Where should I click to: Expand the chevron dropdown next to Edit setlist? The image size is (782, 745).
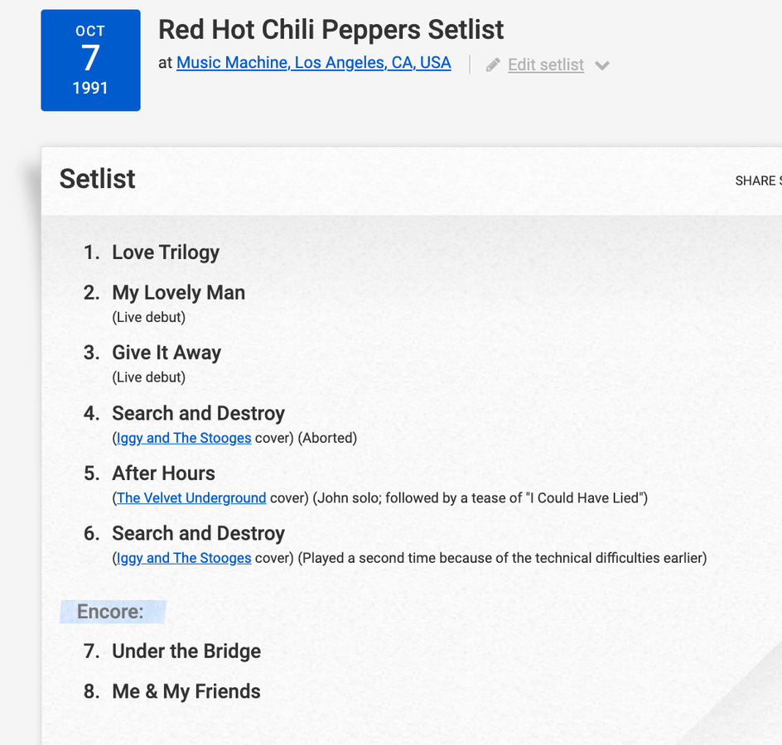click(x=602, y=65)
